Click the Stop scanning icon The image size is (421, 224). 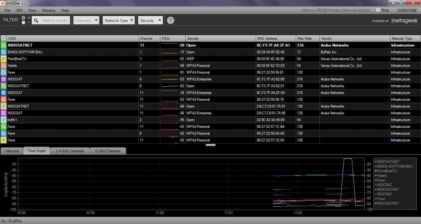(378, 10)
